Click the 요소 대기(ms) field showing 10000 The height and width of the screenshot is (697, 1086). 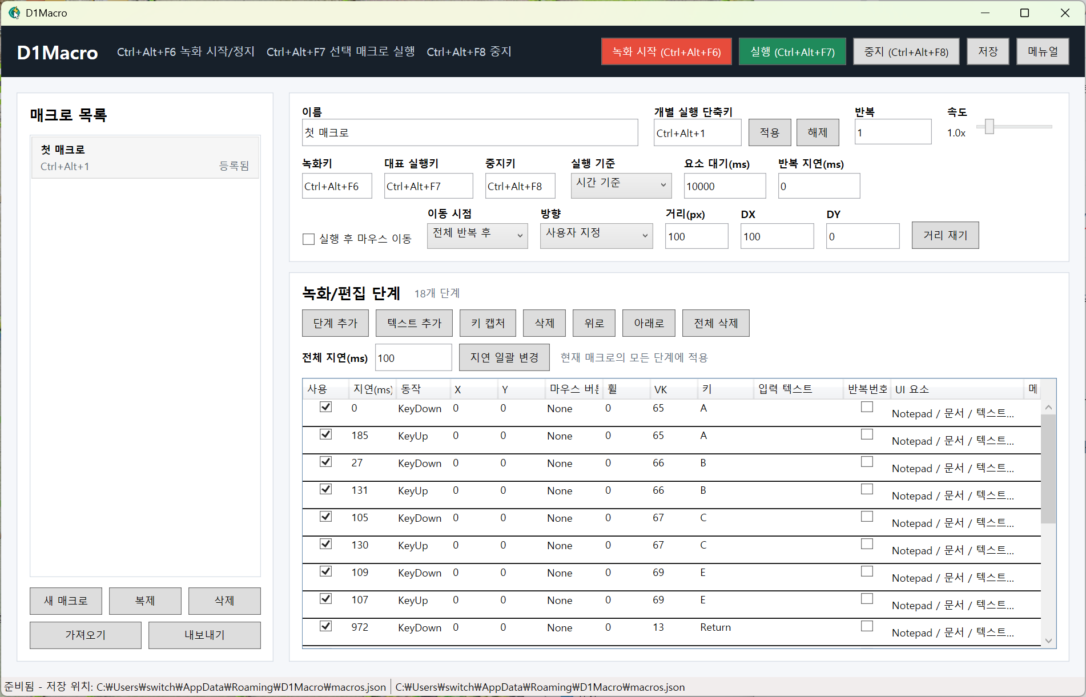pos(725,186)
